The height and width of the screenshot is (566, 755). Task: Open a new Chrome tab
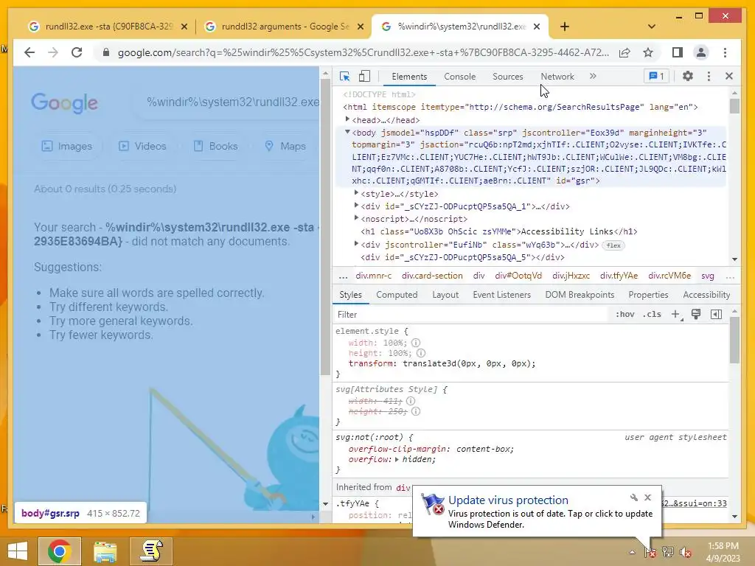tap(565, 27)
